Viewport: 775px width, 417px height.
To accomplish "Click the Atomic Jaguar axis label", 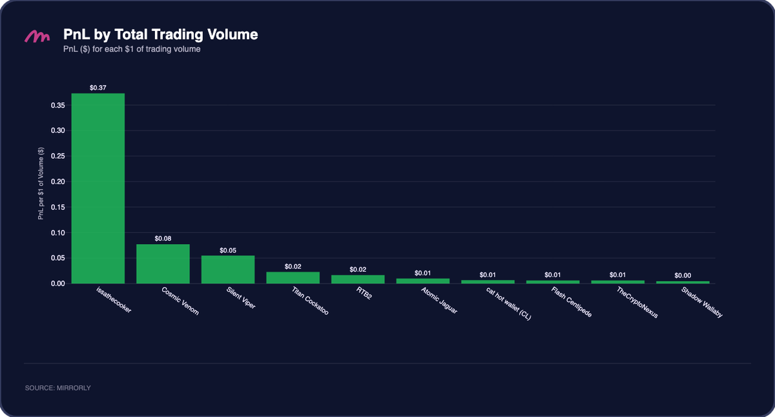I will (439, 300).
